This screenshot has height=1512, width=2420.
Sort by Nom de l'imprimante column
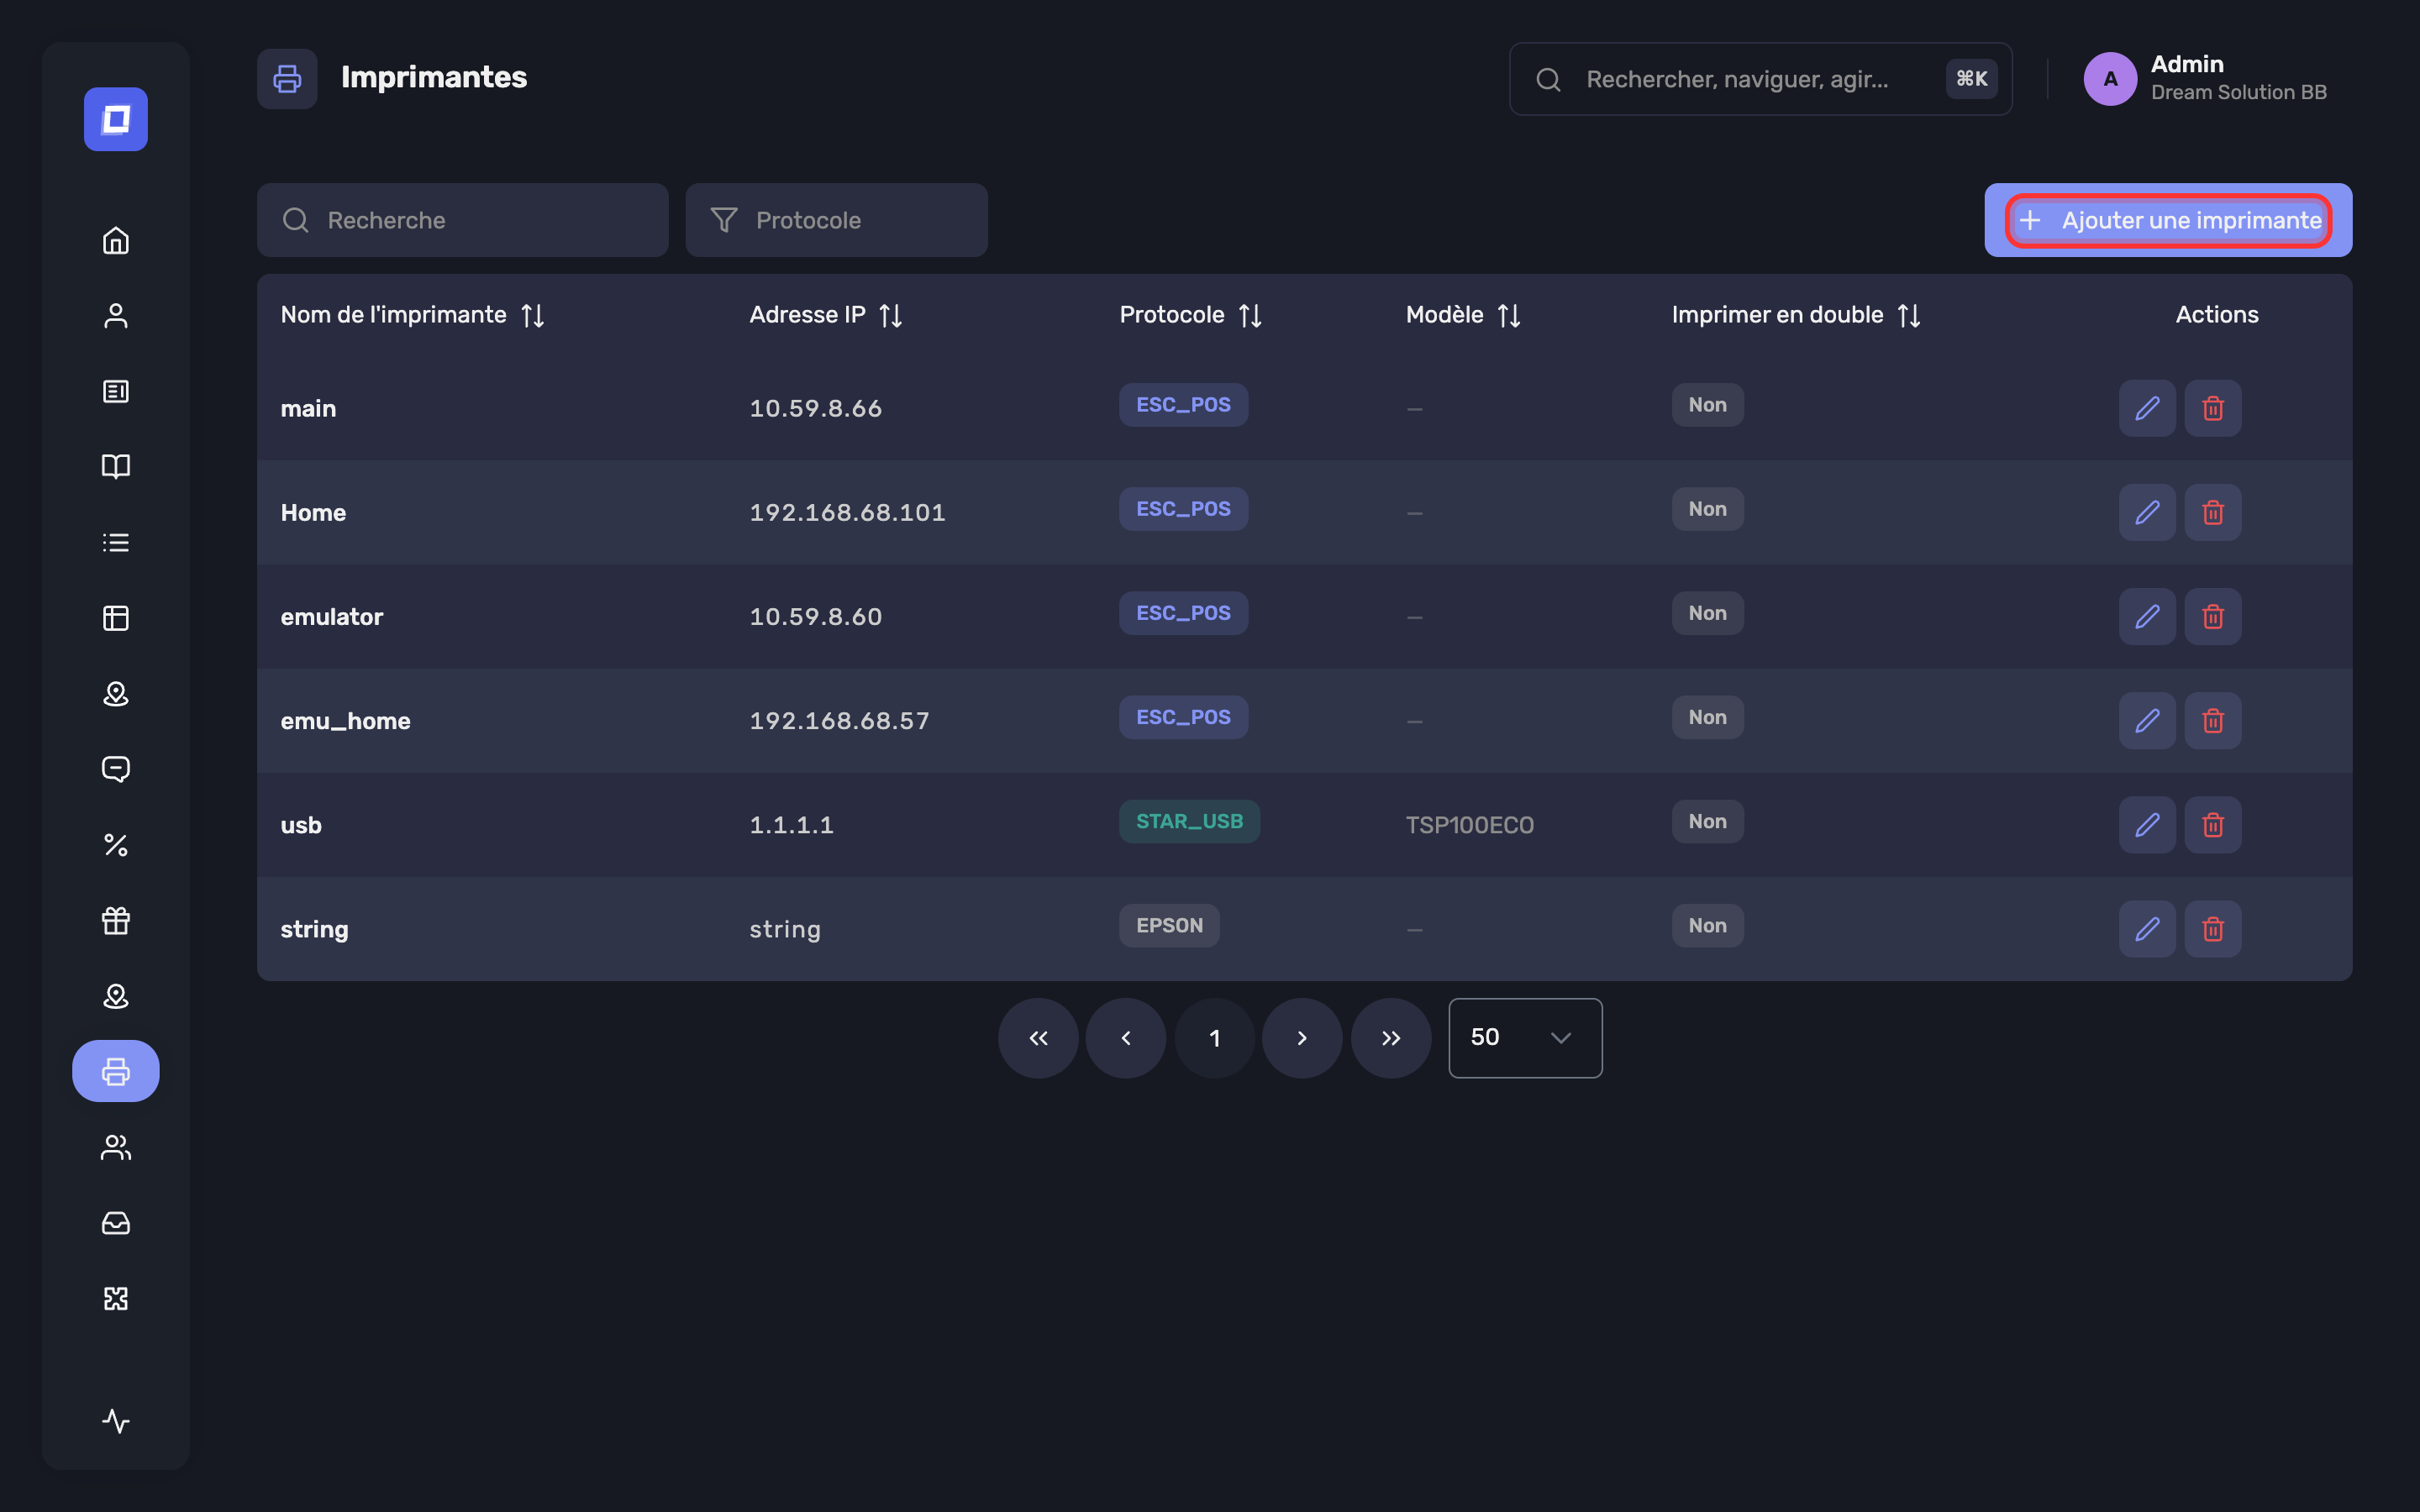tap(533, 316)
